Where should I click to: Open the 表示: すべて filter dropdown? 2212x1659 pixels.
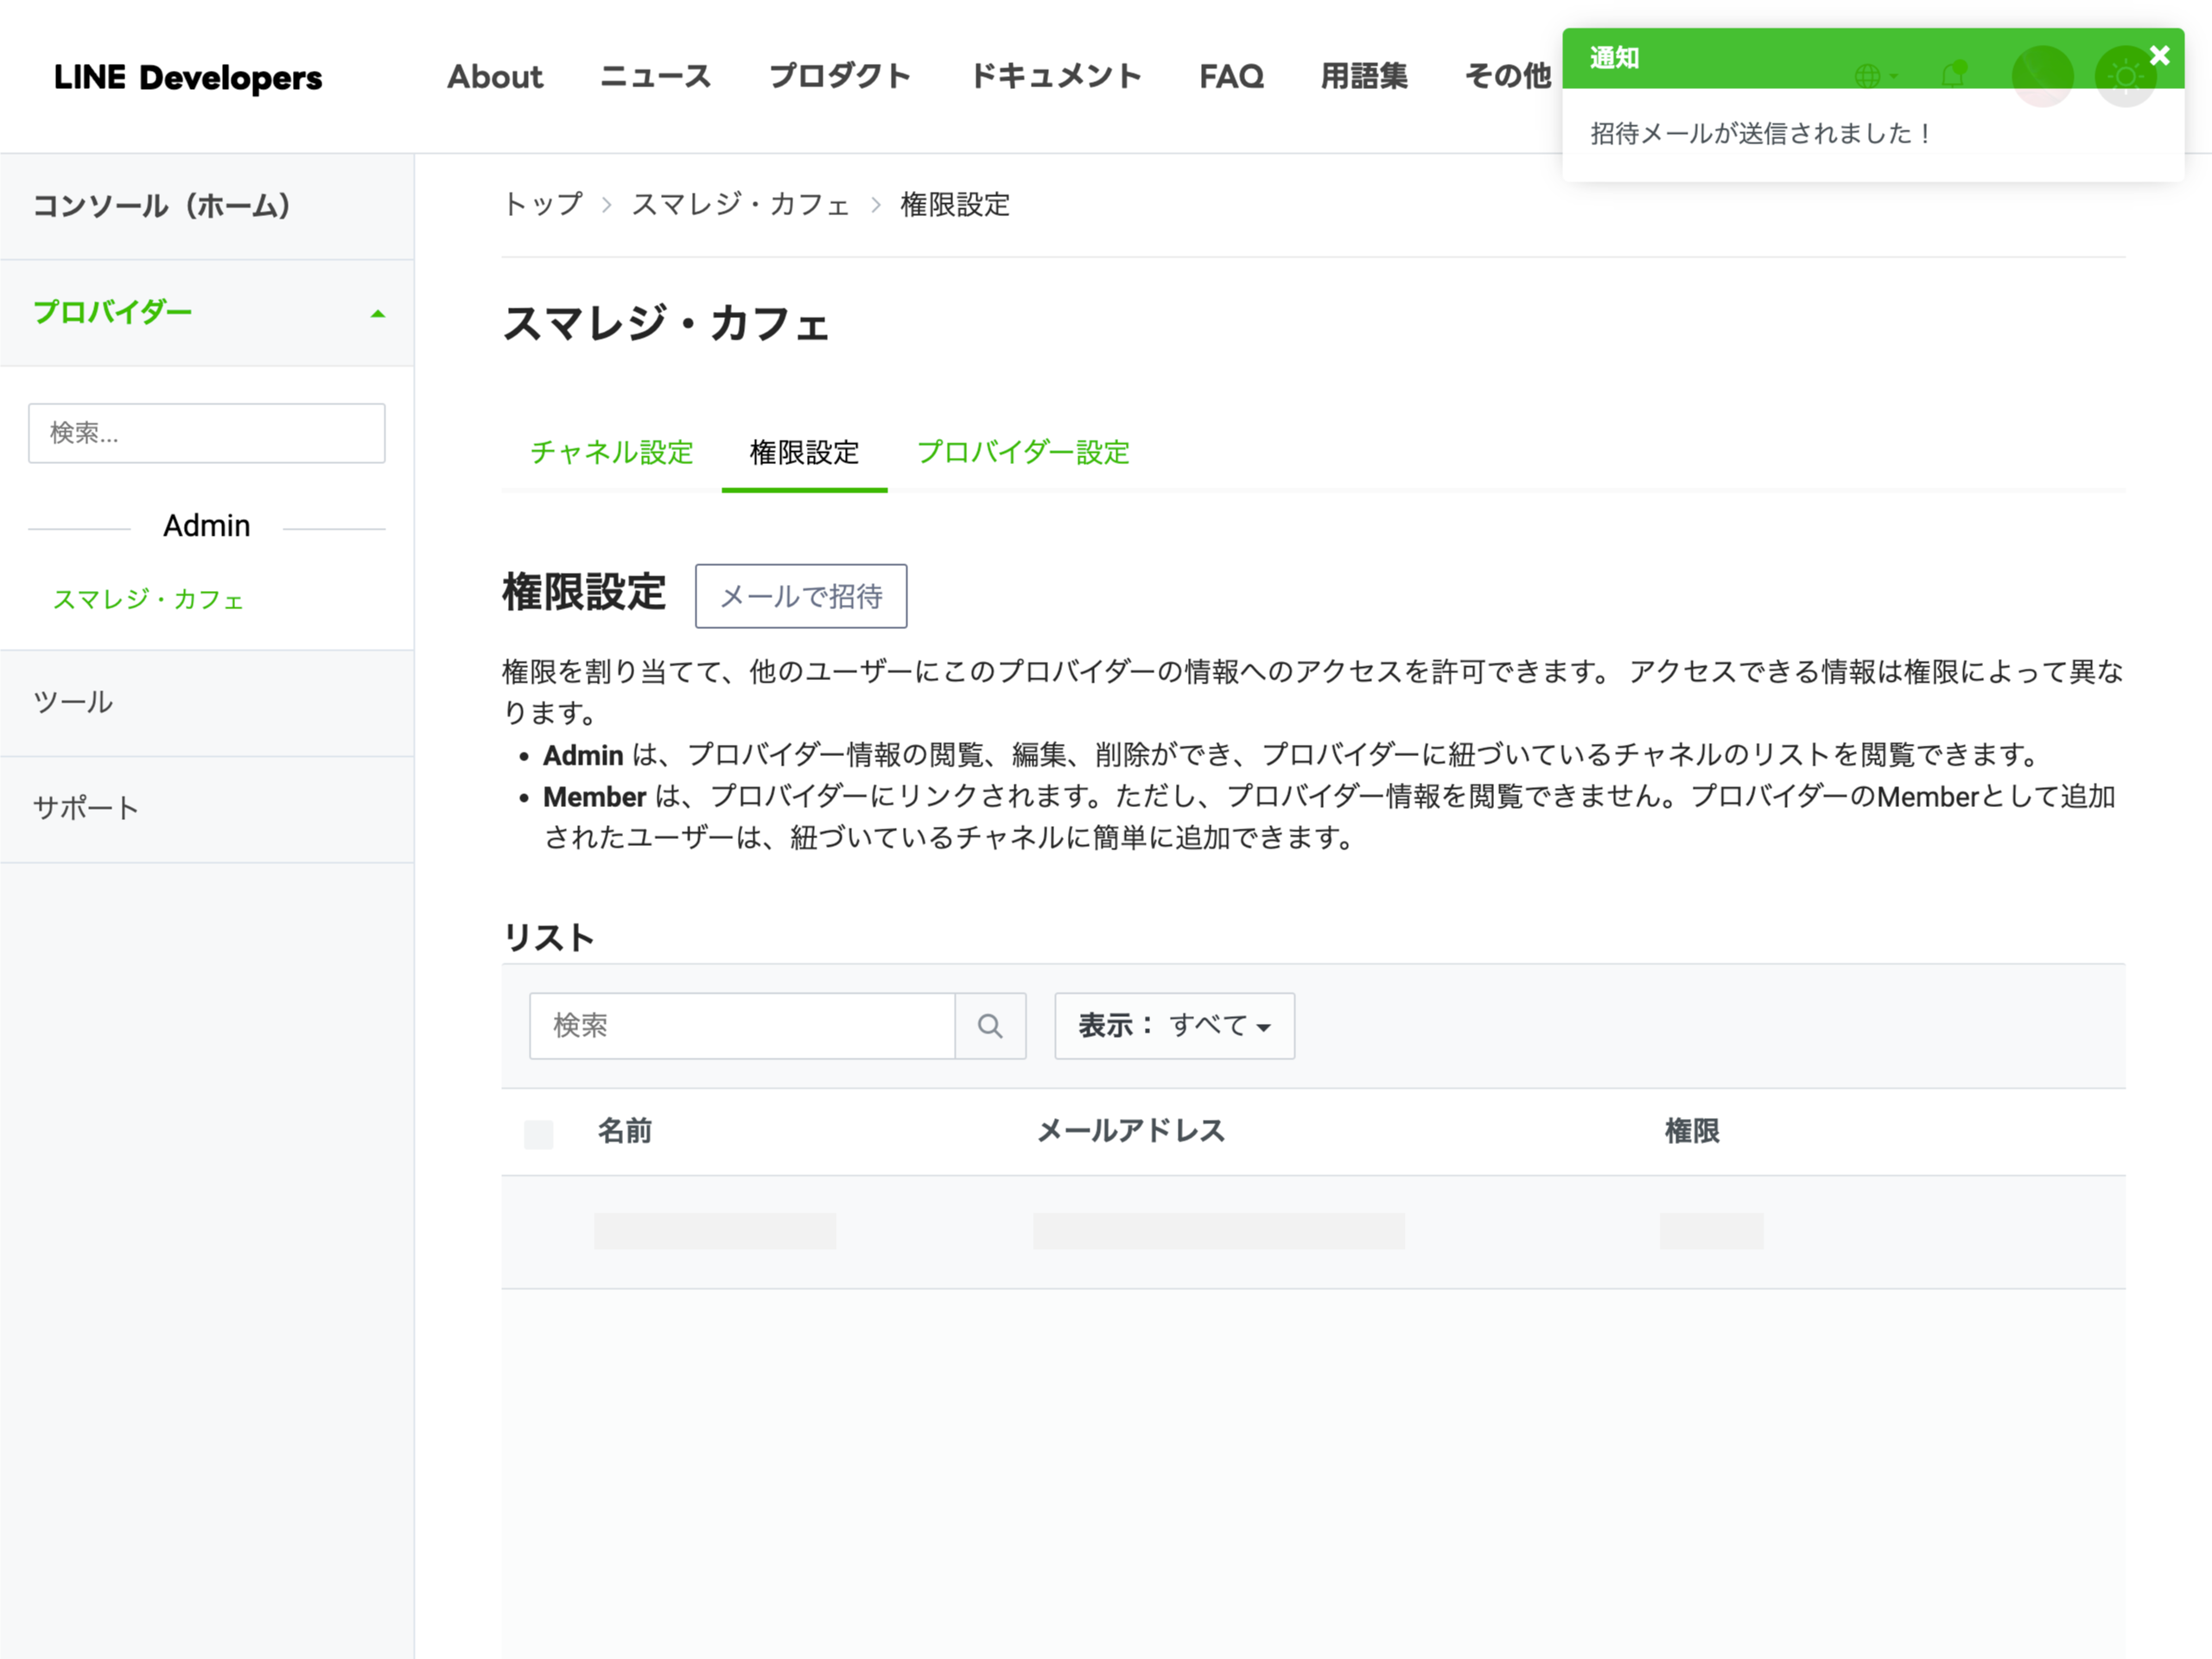[x=1174, y=1025]
